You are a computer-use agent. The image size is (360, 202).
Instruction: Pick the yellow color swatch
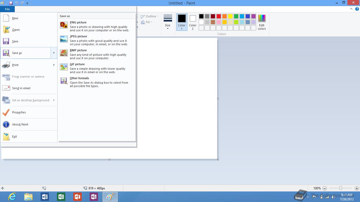[230, 16]
